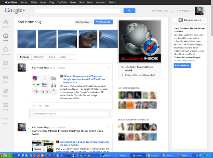Viewport: 213px width, 158px height.
Task: Open Bilder in the top bar
Action: [x=34, y=2]
